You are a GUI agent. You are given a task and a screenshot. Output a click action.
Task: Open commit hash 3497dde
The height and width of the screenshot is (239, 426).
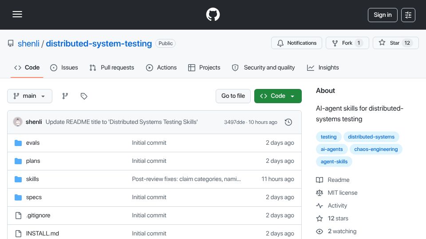pyautogui.click(x=234, y=122)
